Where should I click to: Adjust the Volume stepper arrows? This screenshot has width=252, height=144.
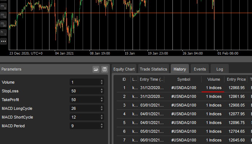tap(102, 82)
